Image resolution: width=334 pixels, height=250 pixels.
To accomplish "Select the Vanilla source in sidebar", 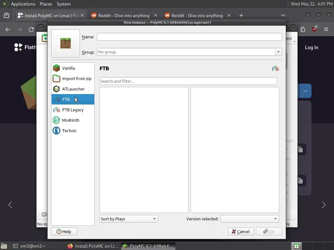I will (73, 68).
